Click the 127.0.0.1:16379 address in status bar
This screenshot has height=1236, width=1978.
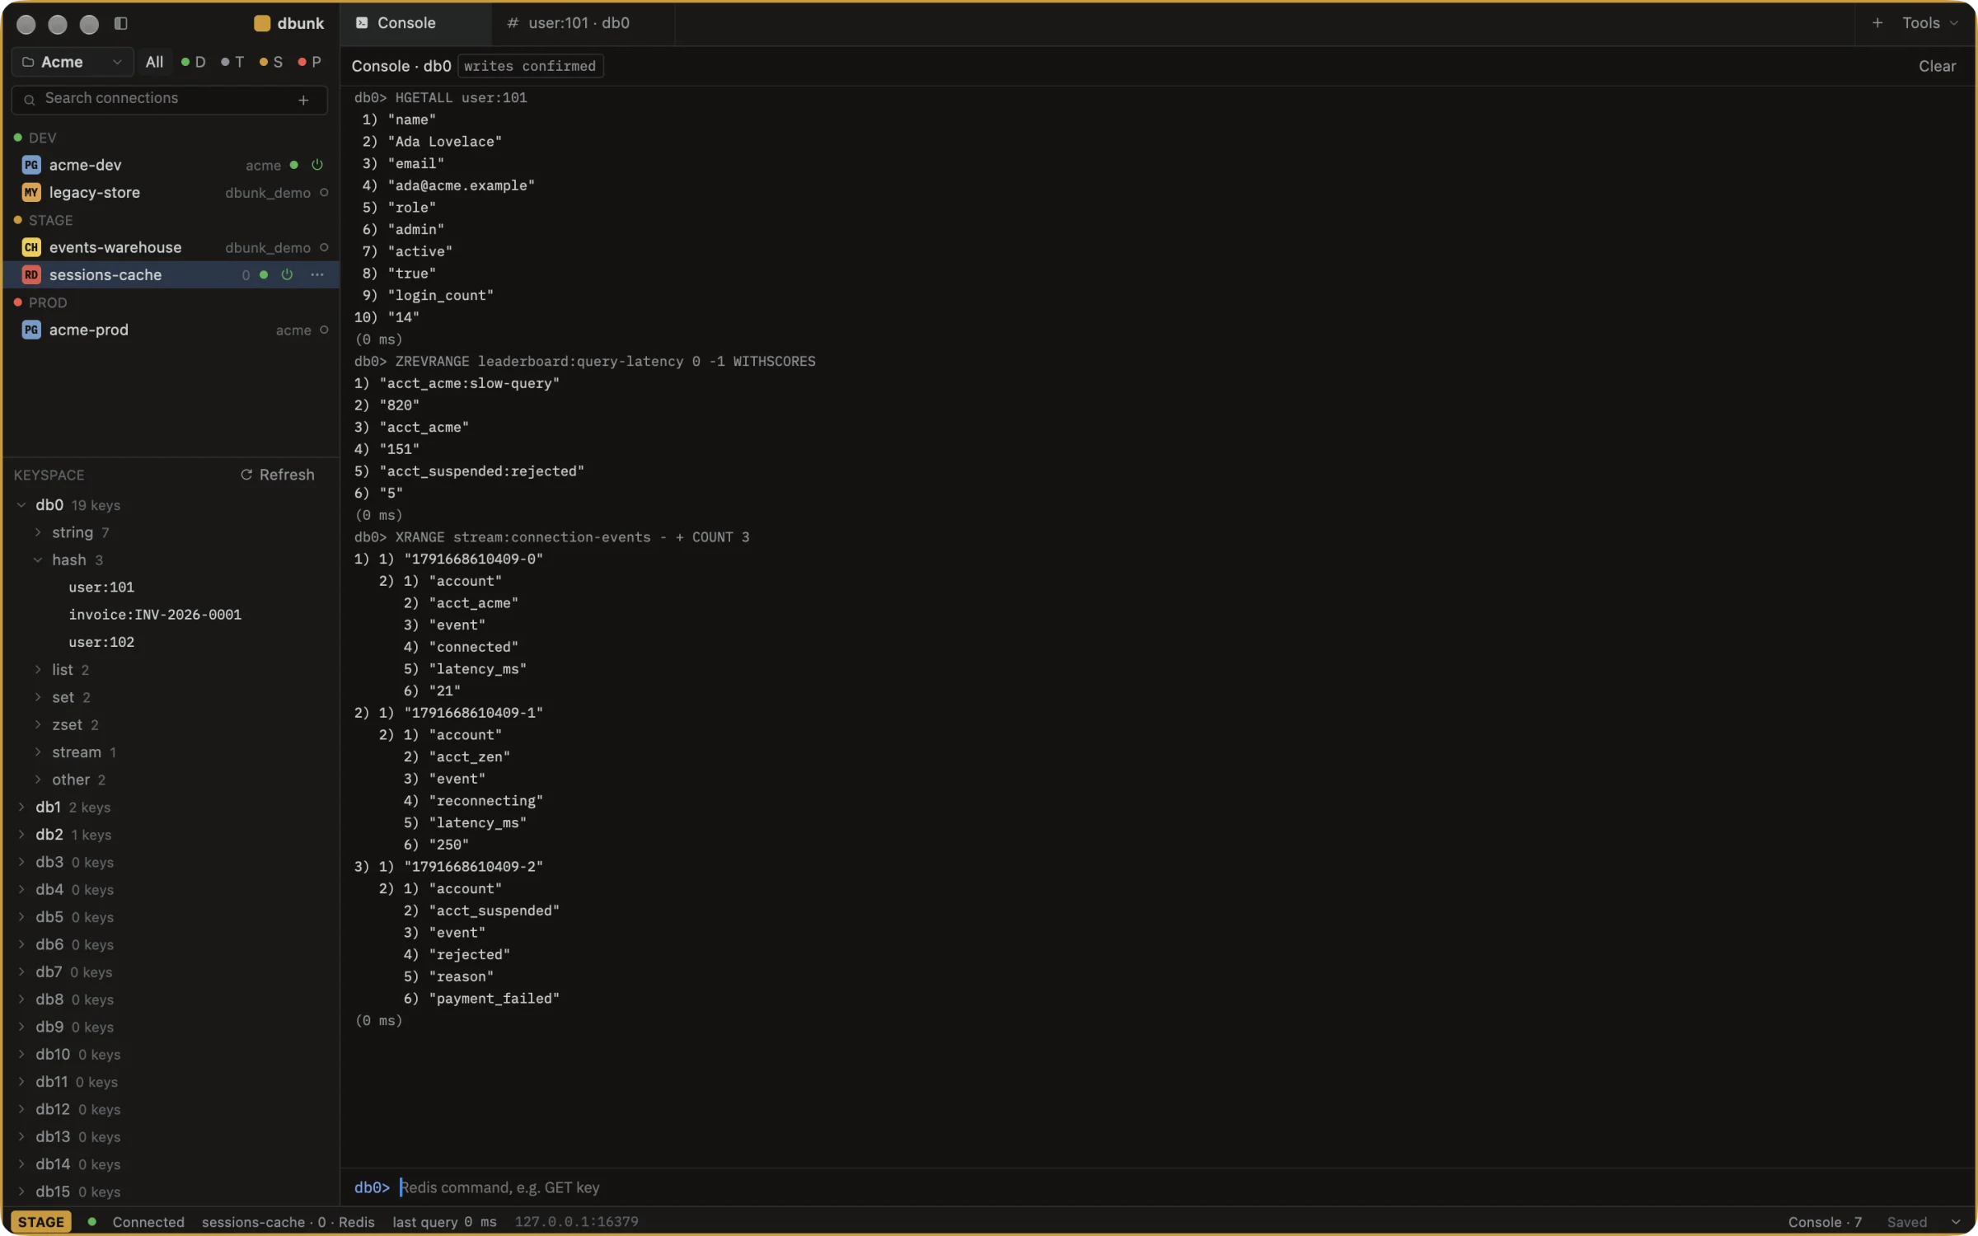click(577, 1222)
